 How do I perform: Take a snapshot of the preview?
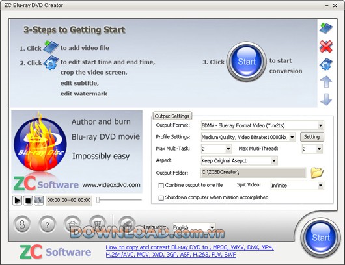(38, 200)
